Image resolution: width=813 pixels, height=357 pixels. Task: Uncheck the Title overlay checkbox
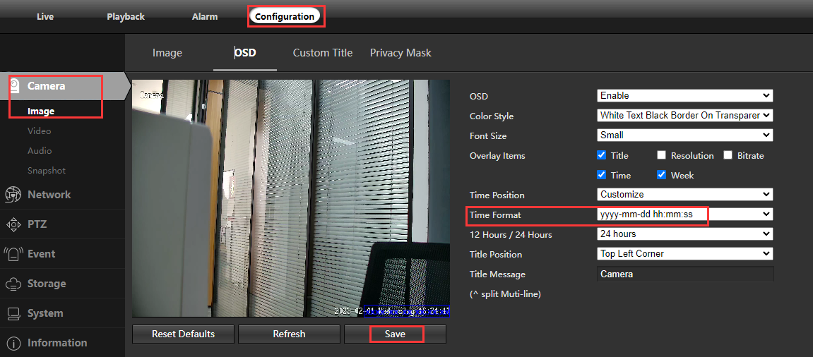coord(602,155)
